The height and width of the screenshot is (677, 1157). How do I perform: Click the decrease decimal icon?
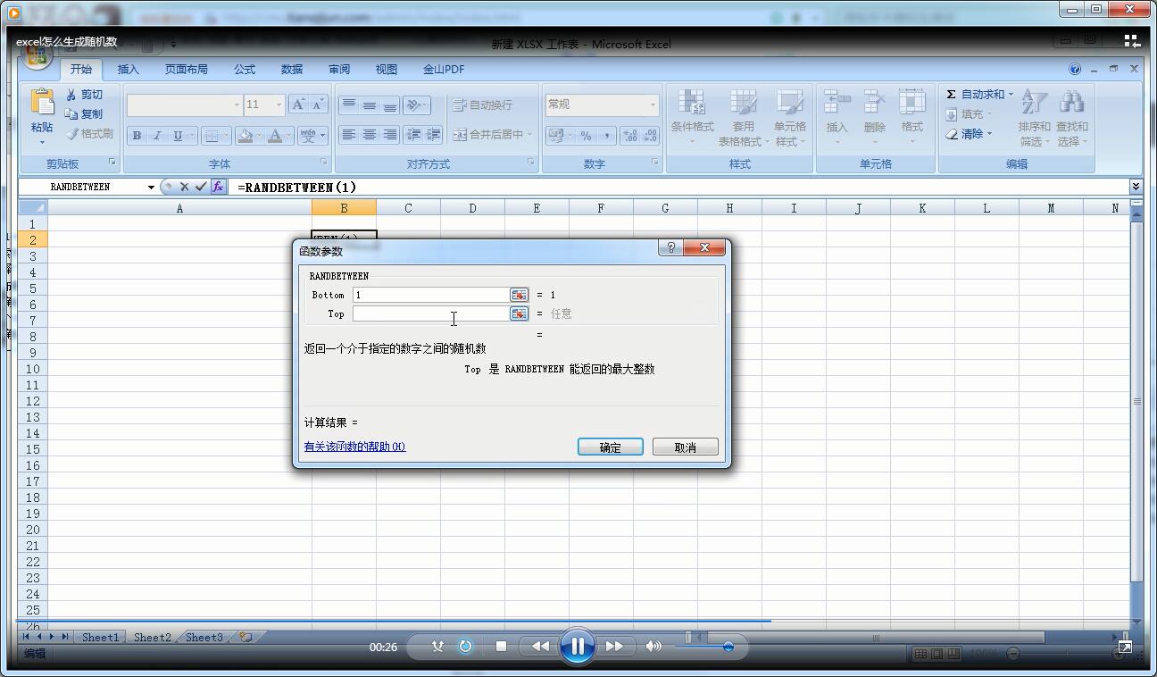click(650, 136)
